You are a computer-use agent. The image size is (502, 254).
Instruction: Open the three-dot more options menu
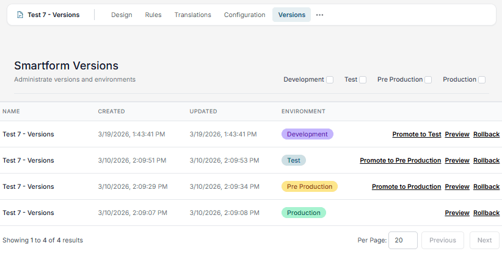coord(319,15)
